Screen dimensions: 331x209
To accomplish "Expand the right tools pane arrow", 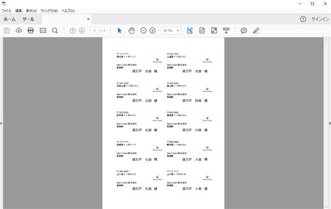I will pos(330,123).
